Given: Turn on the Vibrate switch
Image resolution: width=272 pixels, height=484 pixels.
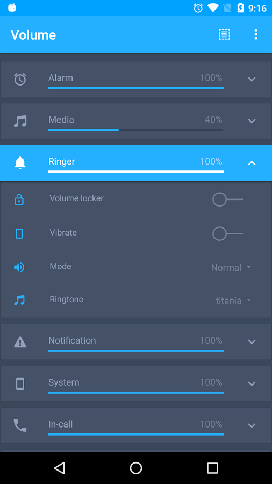Looking at the screenshot, I should tap(227, 234).
